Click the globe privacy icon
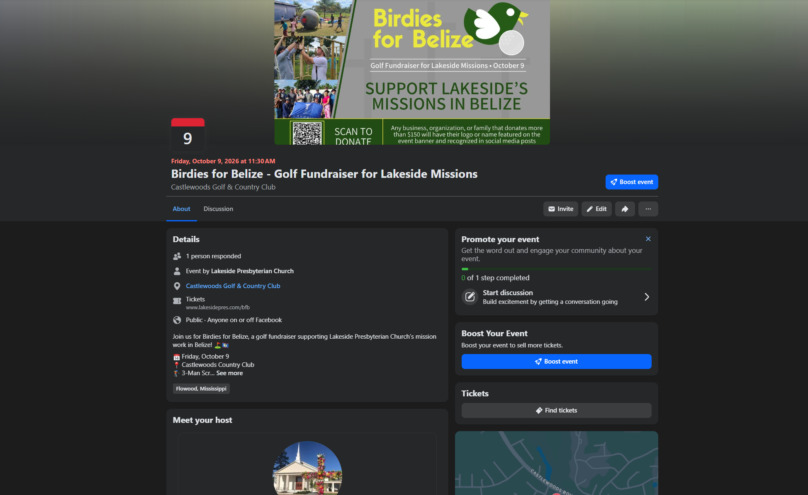Image resolution: width=808 pixels, height=495 pixels. pos(177,320)
